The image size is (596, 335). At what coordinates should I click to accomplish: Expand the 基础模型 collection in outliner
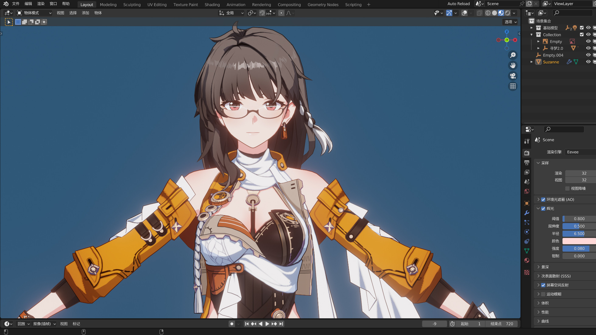pos(532,28)
